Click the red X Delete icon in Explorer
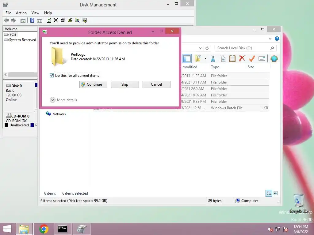The width and height of the screenshot is (314, 235). click(242, 58)
